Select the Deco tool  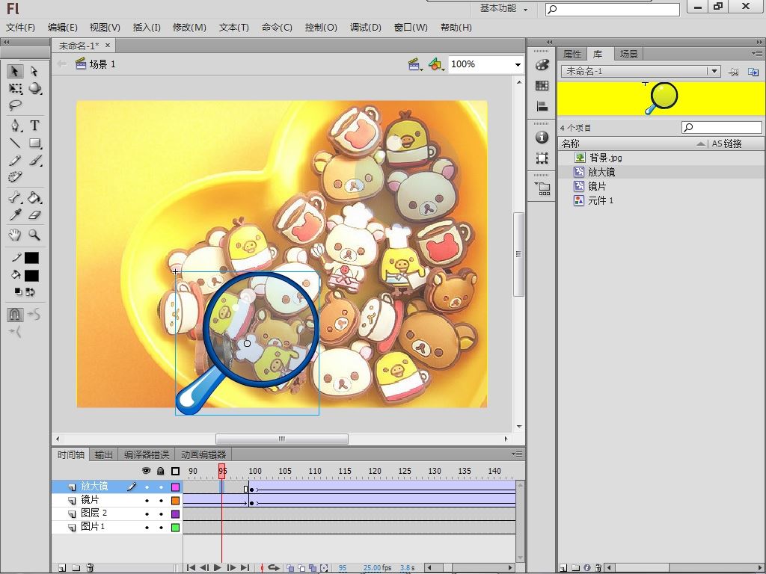15,176
